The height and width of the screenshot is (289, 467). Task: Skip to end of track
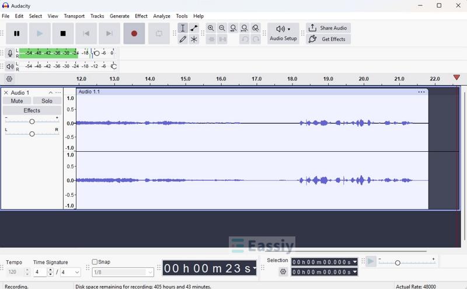click(109, 33)
